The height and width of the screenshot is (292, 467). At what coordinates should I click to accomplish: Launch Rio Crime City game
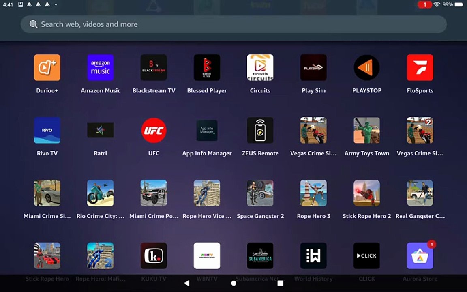point(101,193)
